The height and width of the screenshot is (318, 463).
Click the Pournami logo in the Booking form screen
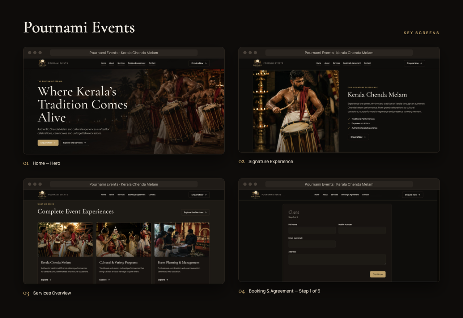pos(256,195)
